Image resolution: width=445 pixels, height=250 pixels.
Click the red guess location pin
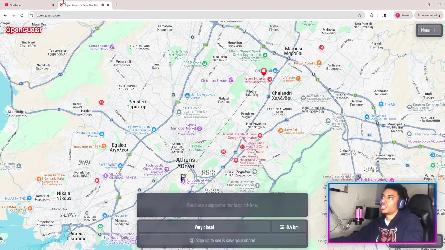pos(264,72)
